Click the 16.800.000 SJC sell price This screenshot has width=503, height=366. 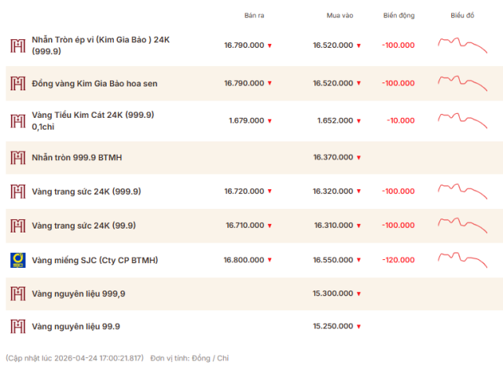(x=244, y=260)
